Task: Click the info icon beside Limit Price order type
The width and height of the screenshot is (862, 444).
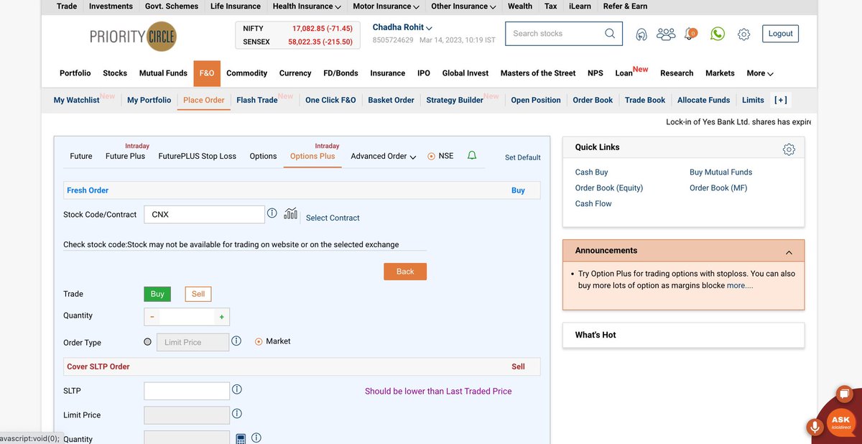Action: pos(236,341)
